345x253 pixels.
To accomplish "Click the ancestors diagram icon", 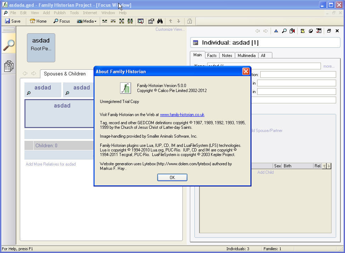I will 105,21.
